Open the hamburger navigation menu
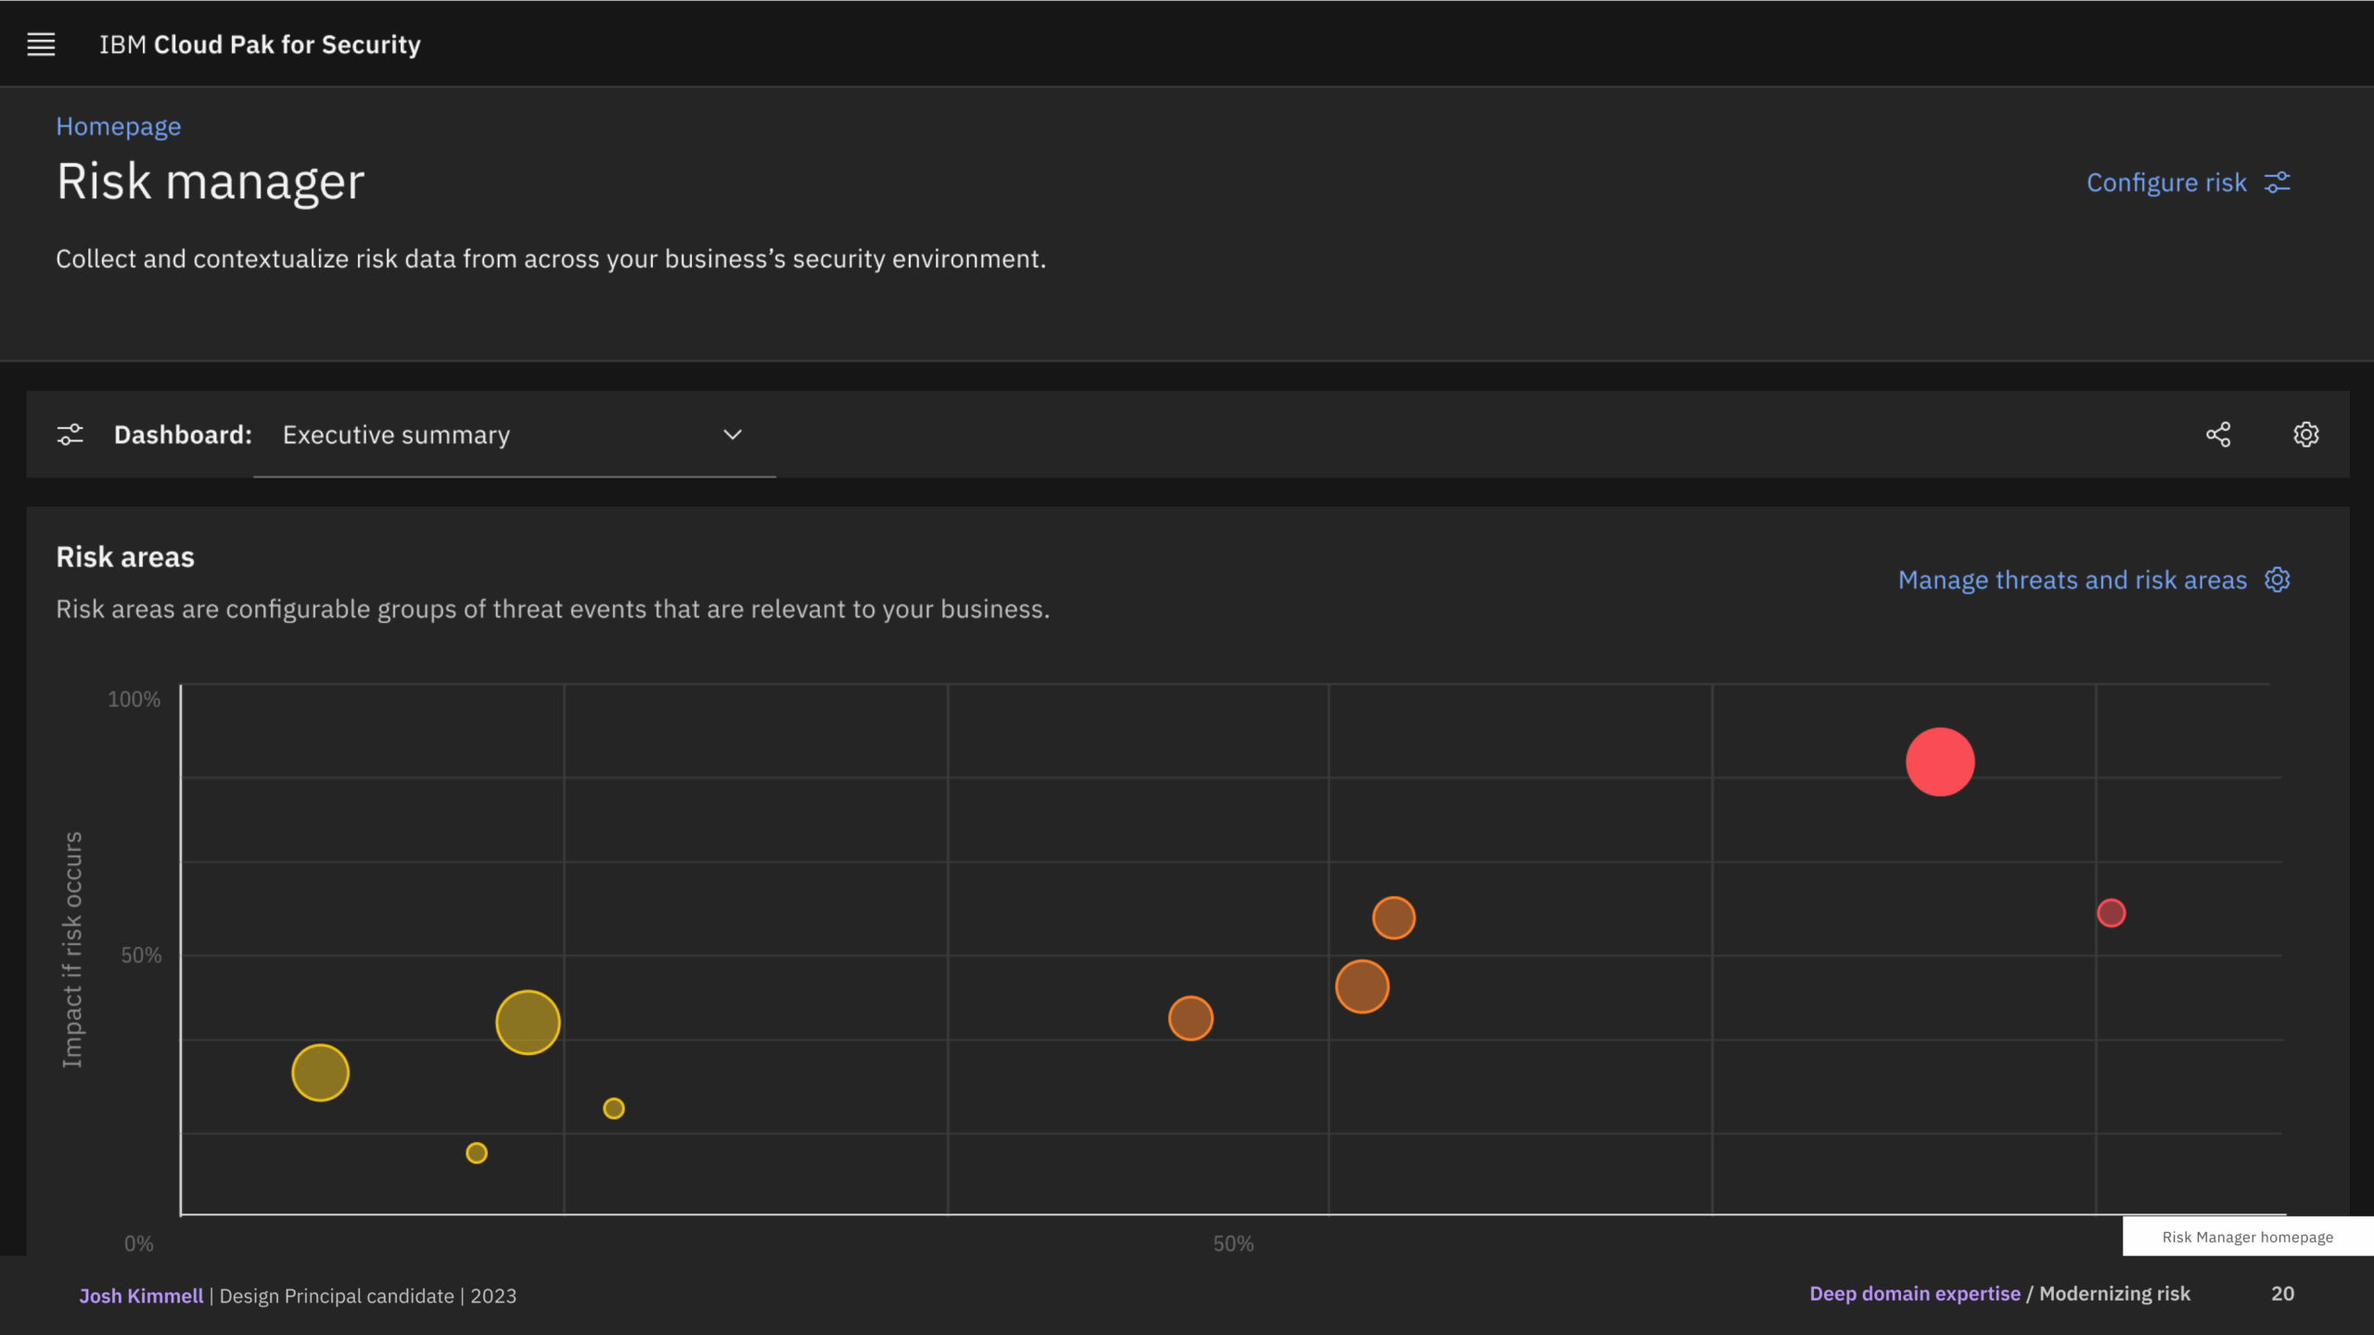This screenshot has width=2374, height=1335. 41,44
